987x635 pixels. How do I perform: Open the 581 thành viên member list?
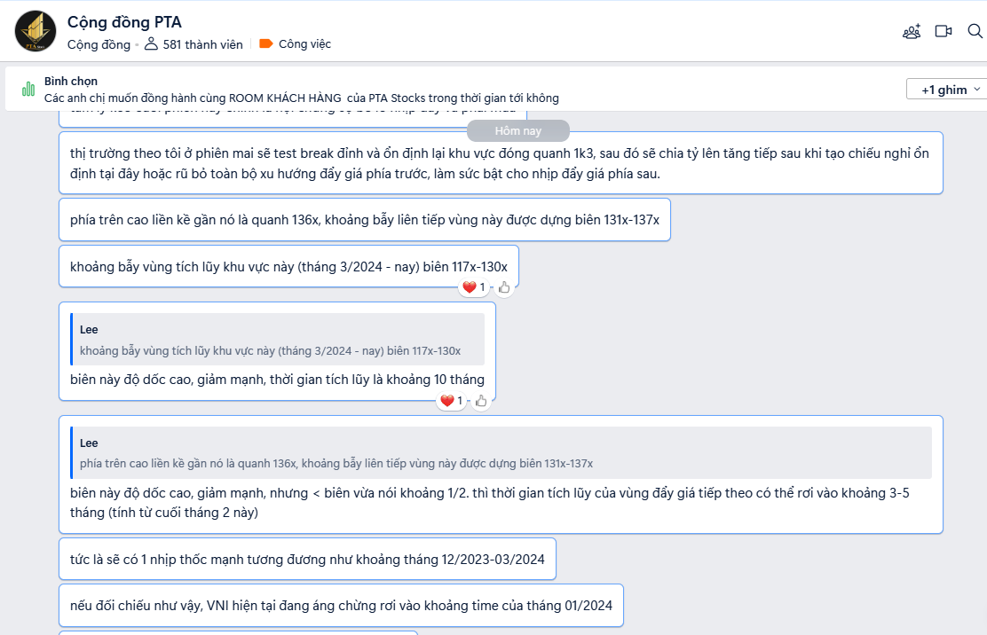click(x=193, y=44)
